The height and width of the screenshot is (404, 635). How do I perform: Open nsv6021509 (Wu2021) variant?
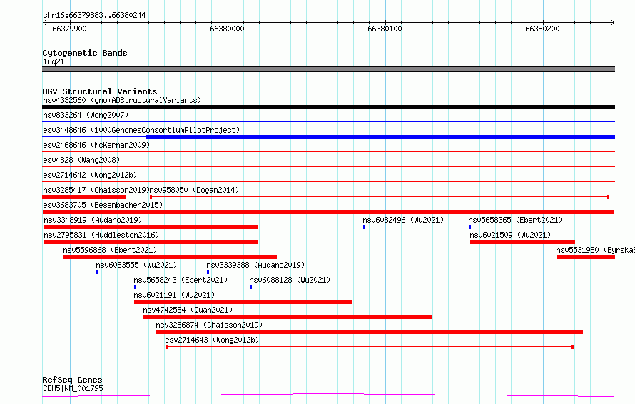[510, 235]
